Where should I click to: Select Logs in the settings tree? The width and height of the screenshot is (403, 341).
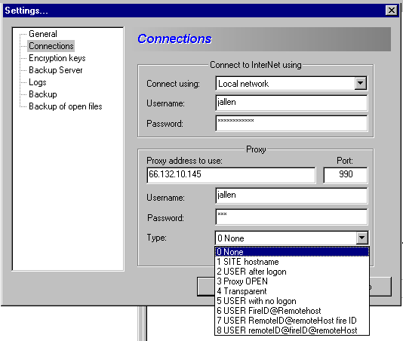tap(38, 82)
